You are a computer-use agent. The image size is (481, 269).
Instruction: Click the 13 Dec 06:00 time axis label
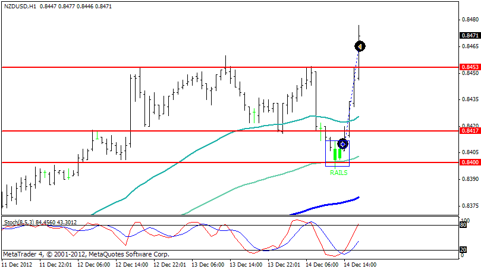point(208,264)
